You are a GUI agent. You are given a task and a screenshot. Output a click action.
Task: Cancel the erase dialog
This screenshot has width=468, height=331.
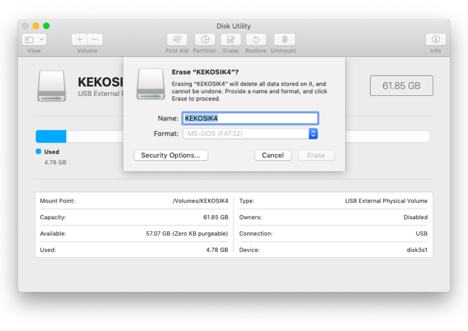click(x=273, y=155)
